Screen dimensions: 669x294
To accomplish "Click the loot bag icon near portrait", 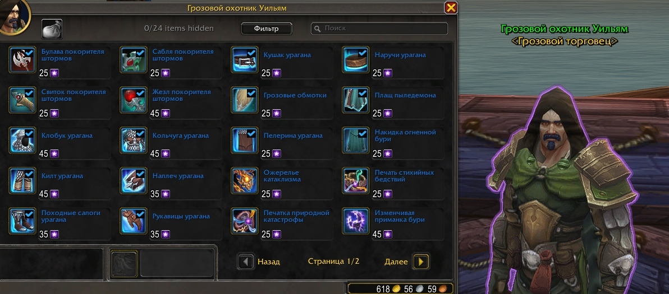I will (52, 29).
